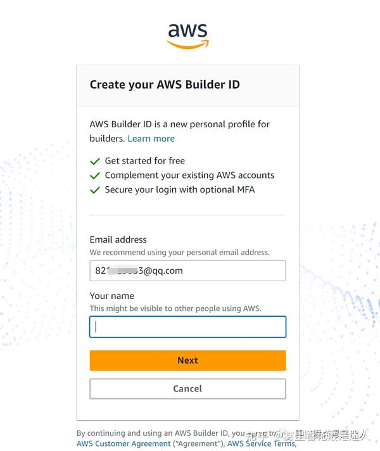Open the Learn more link
The image size is (380, 451).
point(151,139)
